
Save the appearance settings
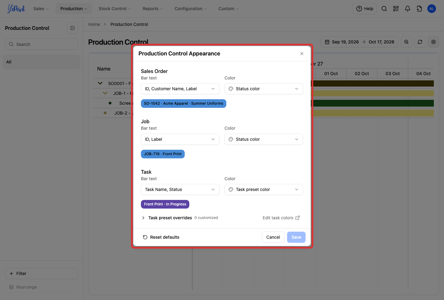pos(296,237)
